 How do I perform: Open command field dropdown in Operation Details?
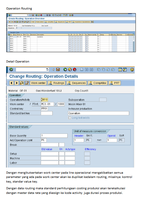[x=47, y=70]
